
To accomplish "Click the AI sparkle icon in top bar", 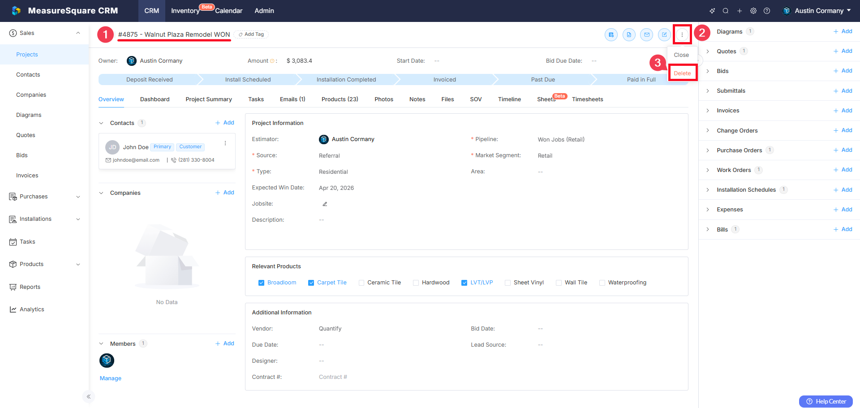I will tap(712, 11).
